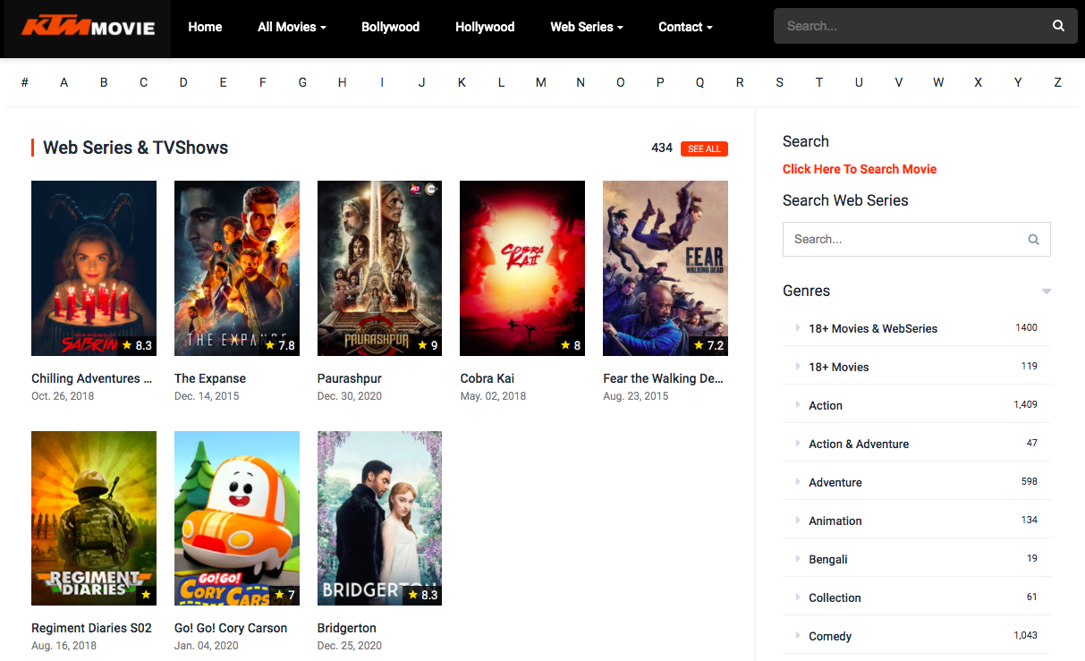Open the Bridgerton poster thumbnail
Screen dimensions: 1085x661
click(379, 518)
